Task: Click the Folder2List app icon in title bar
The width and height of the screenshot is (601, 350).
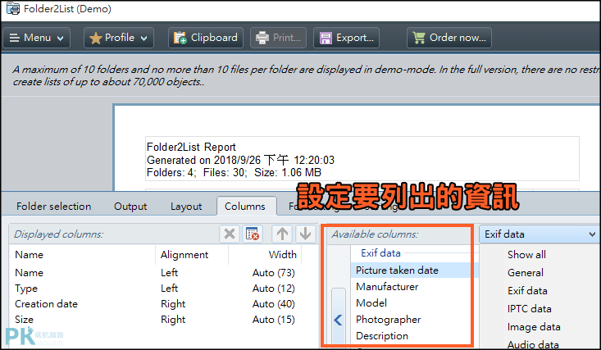Action: [12, 8]
